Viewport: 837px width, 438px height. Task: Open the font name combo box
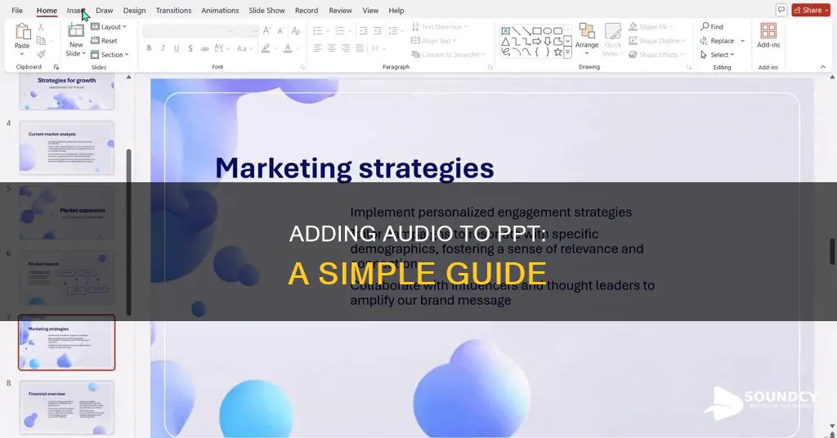pyautogui.click(x=189, y=31)
